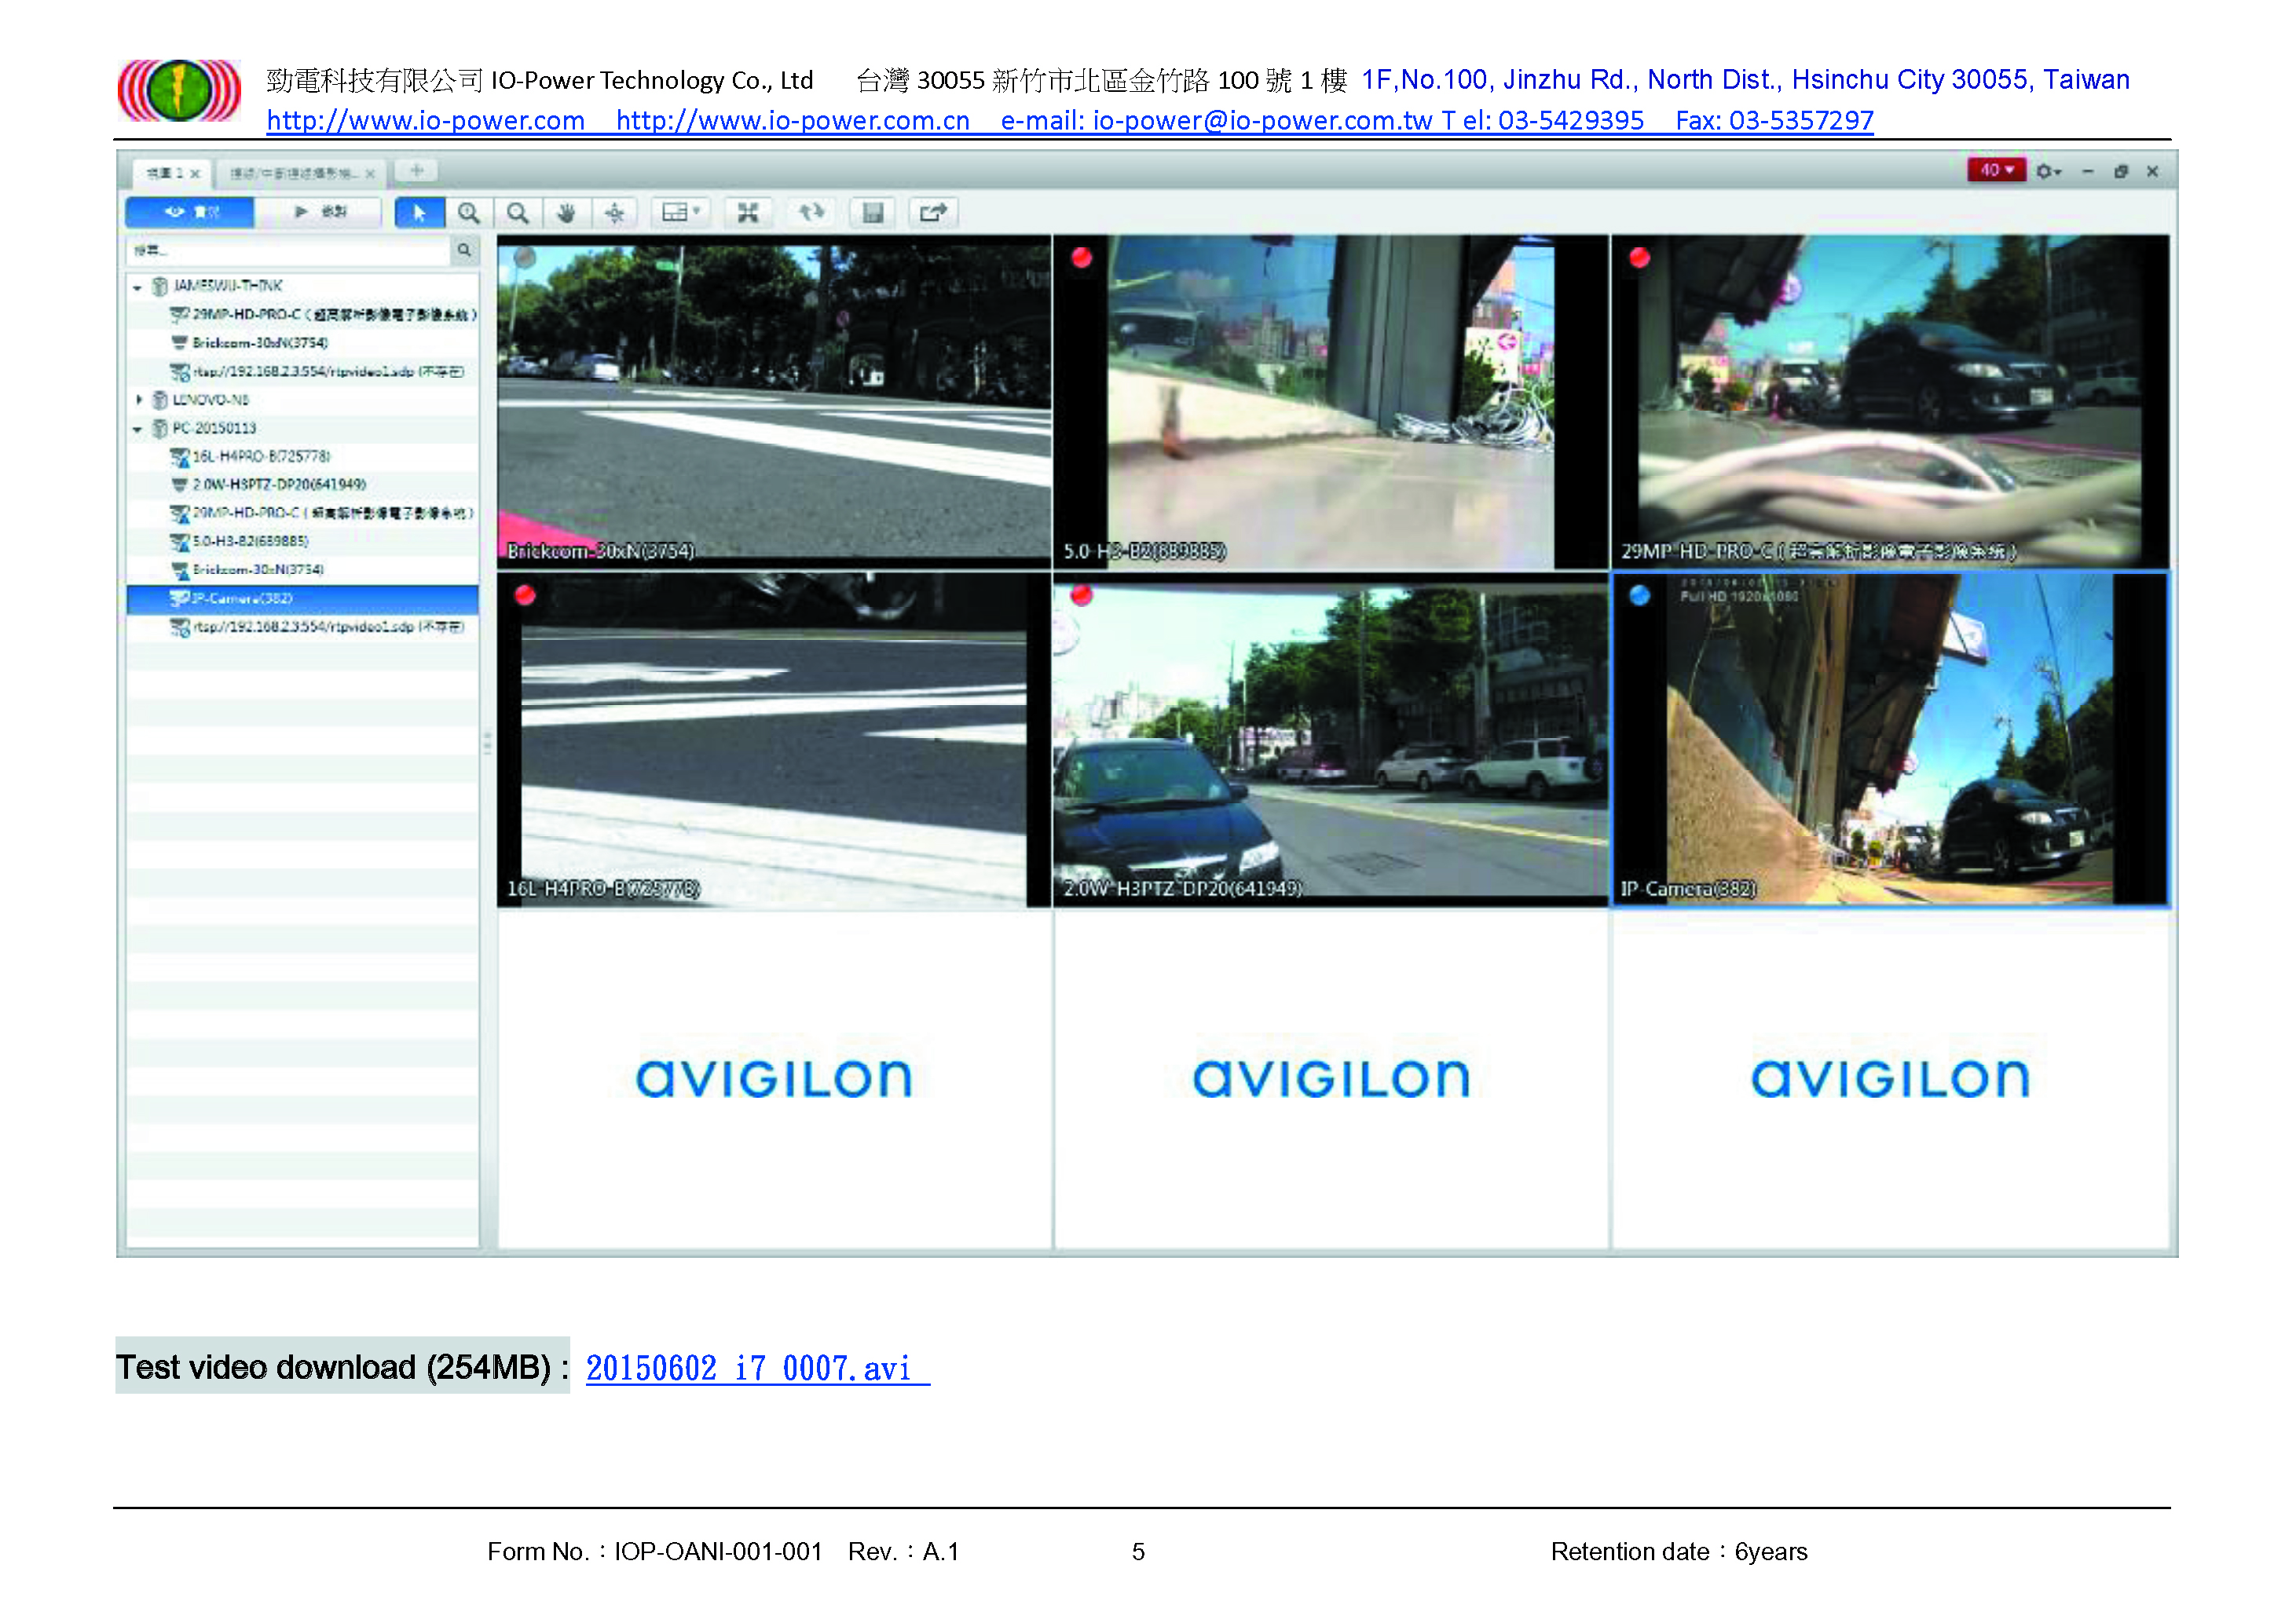
Task: Select rtsp://192.168.2.3 stream under PC-20150113
Action: pos(303,629)
